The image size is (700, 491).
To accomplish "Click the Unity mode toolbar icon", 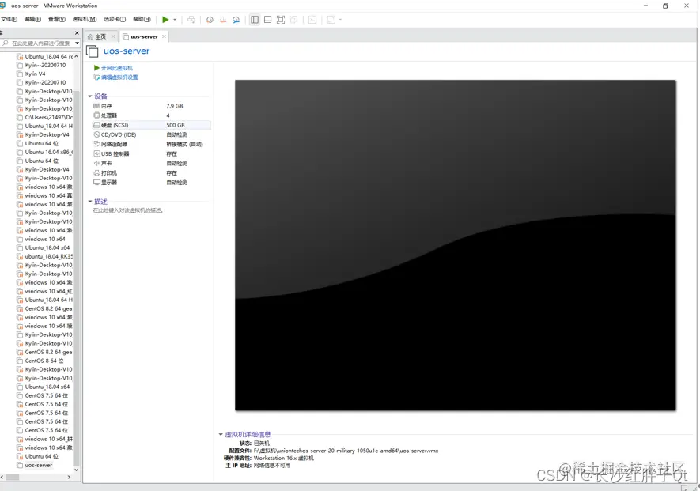I will tap(293, 20).
